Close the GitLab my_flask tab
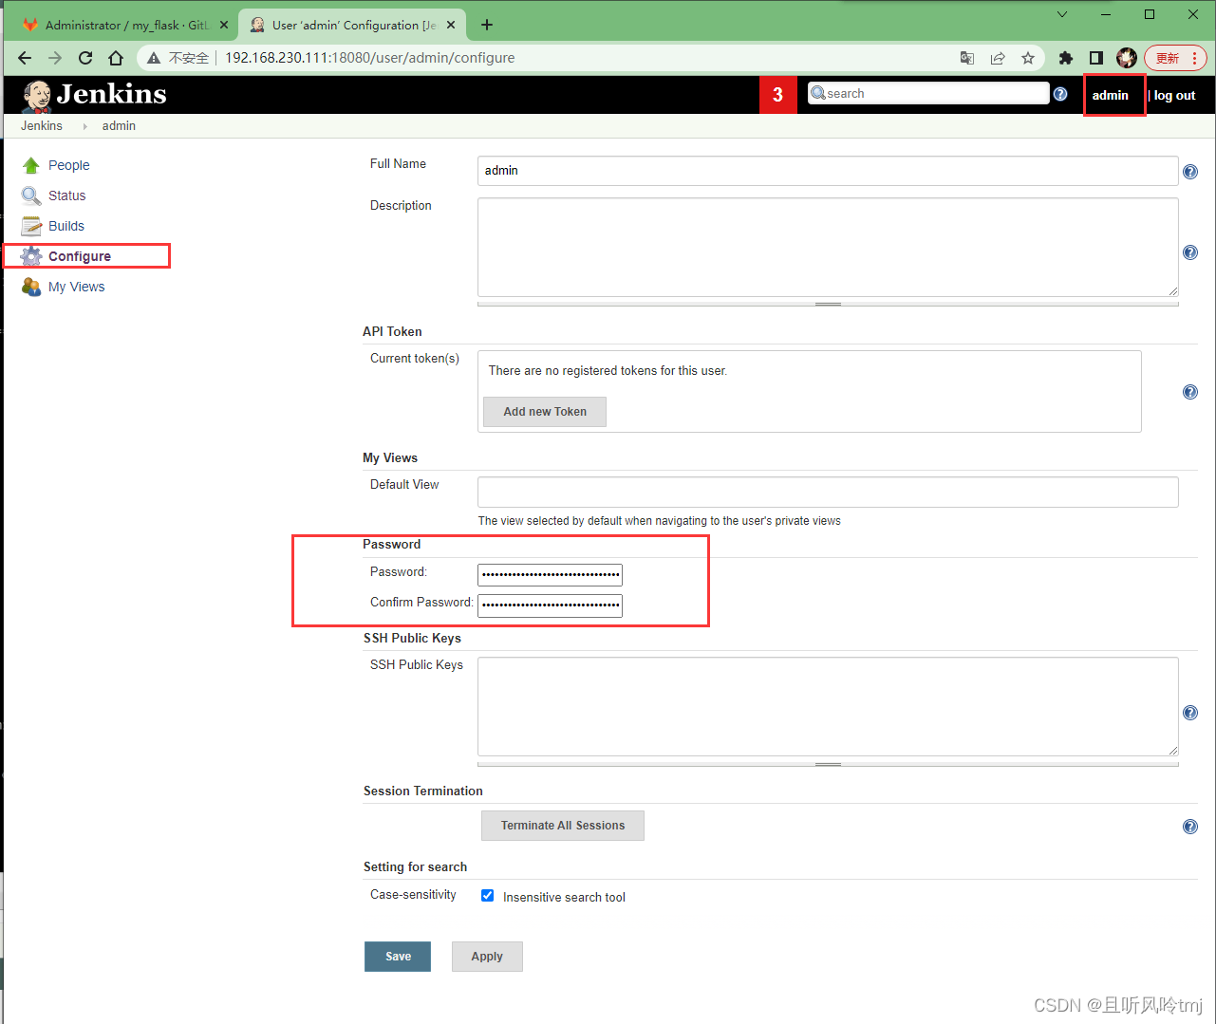The image size is (1216, 1024). click(224, 25)
